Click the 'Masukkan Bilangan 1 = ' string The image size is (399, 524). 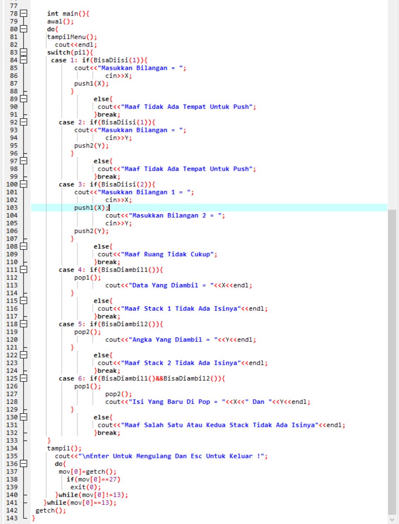(144, 192)
